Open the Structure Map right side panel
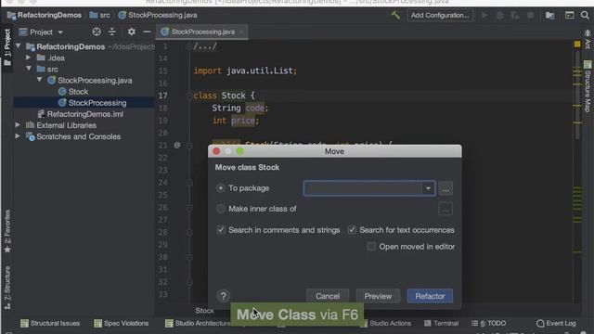Image resolution: width=594 pixels, height=334 pixels. tap(588, 86)
